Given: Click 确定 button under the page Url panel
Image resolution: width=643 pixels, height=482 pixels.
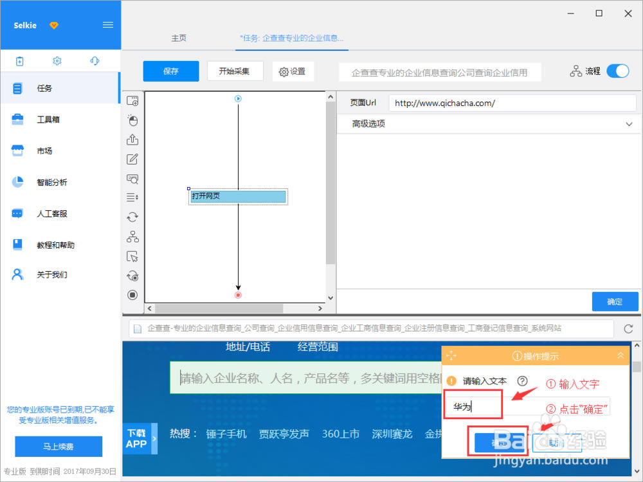Looking at the screenshot, I should (615, 301).
